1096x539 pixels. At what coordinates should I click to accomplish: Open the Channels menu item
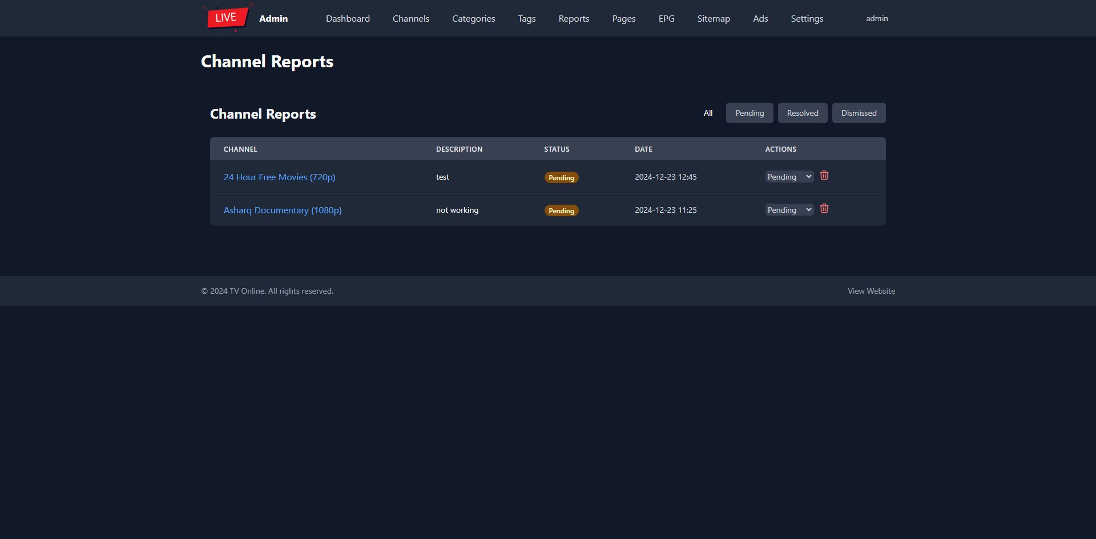pos(410,18)
